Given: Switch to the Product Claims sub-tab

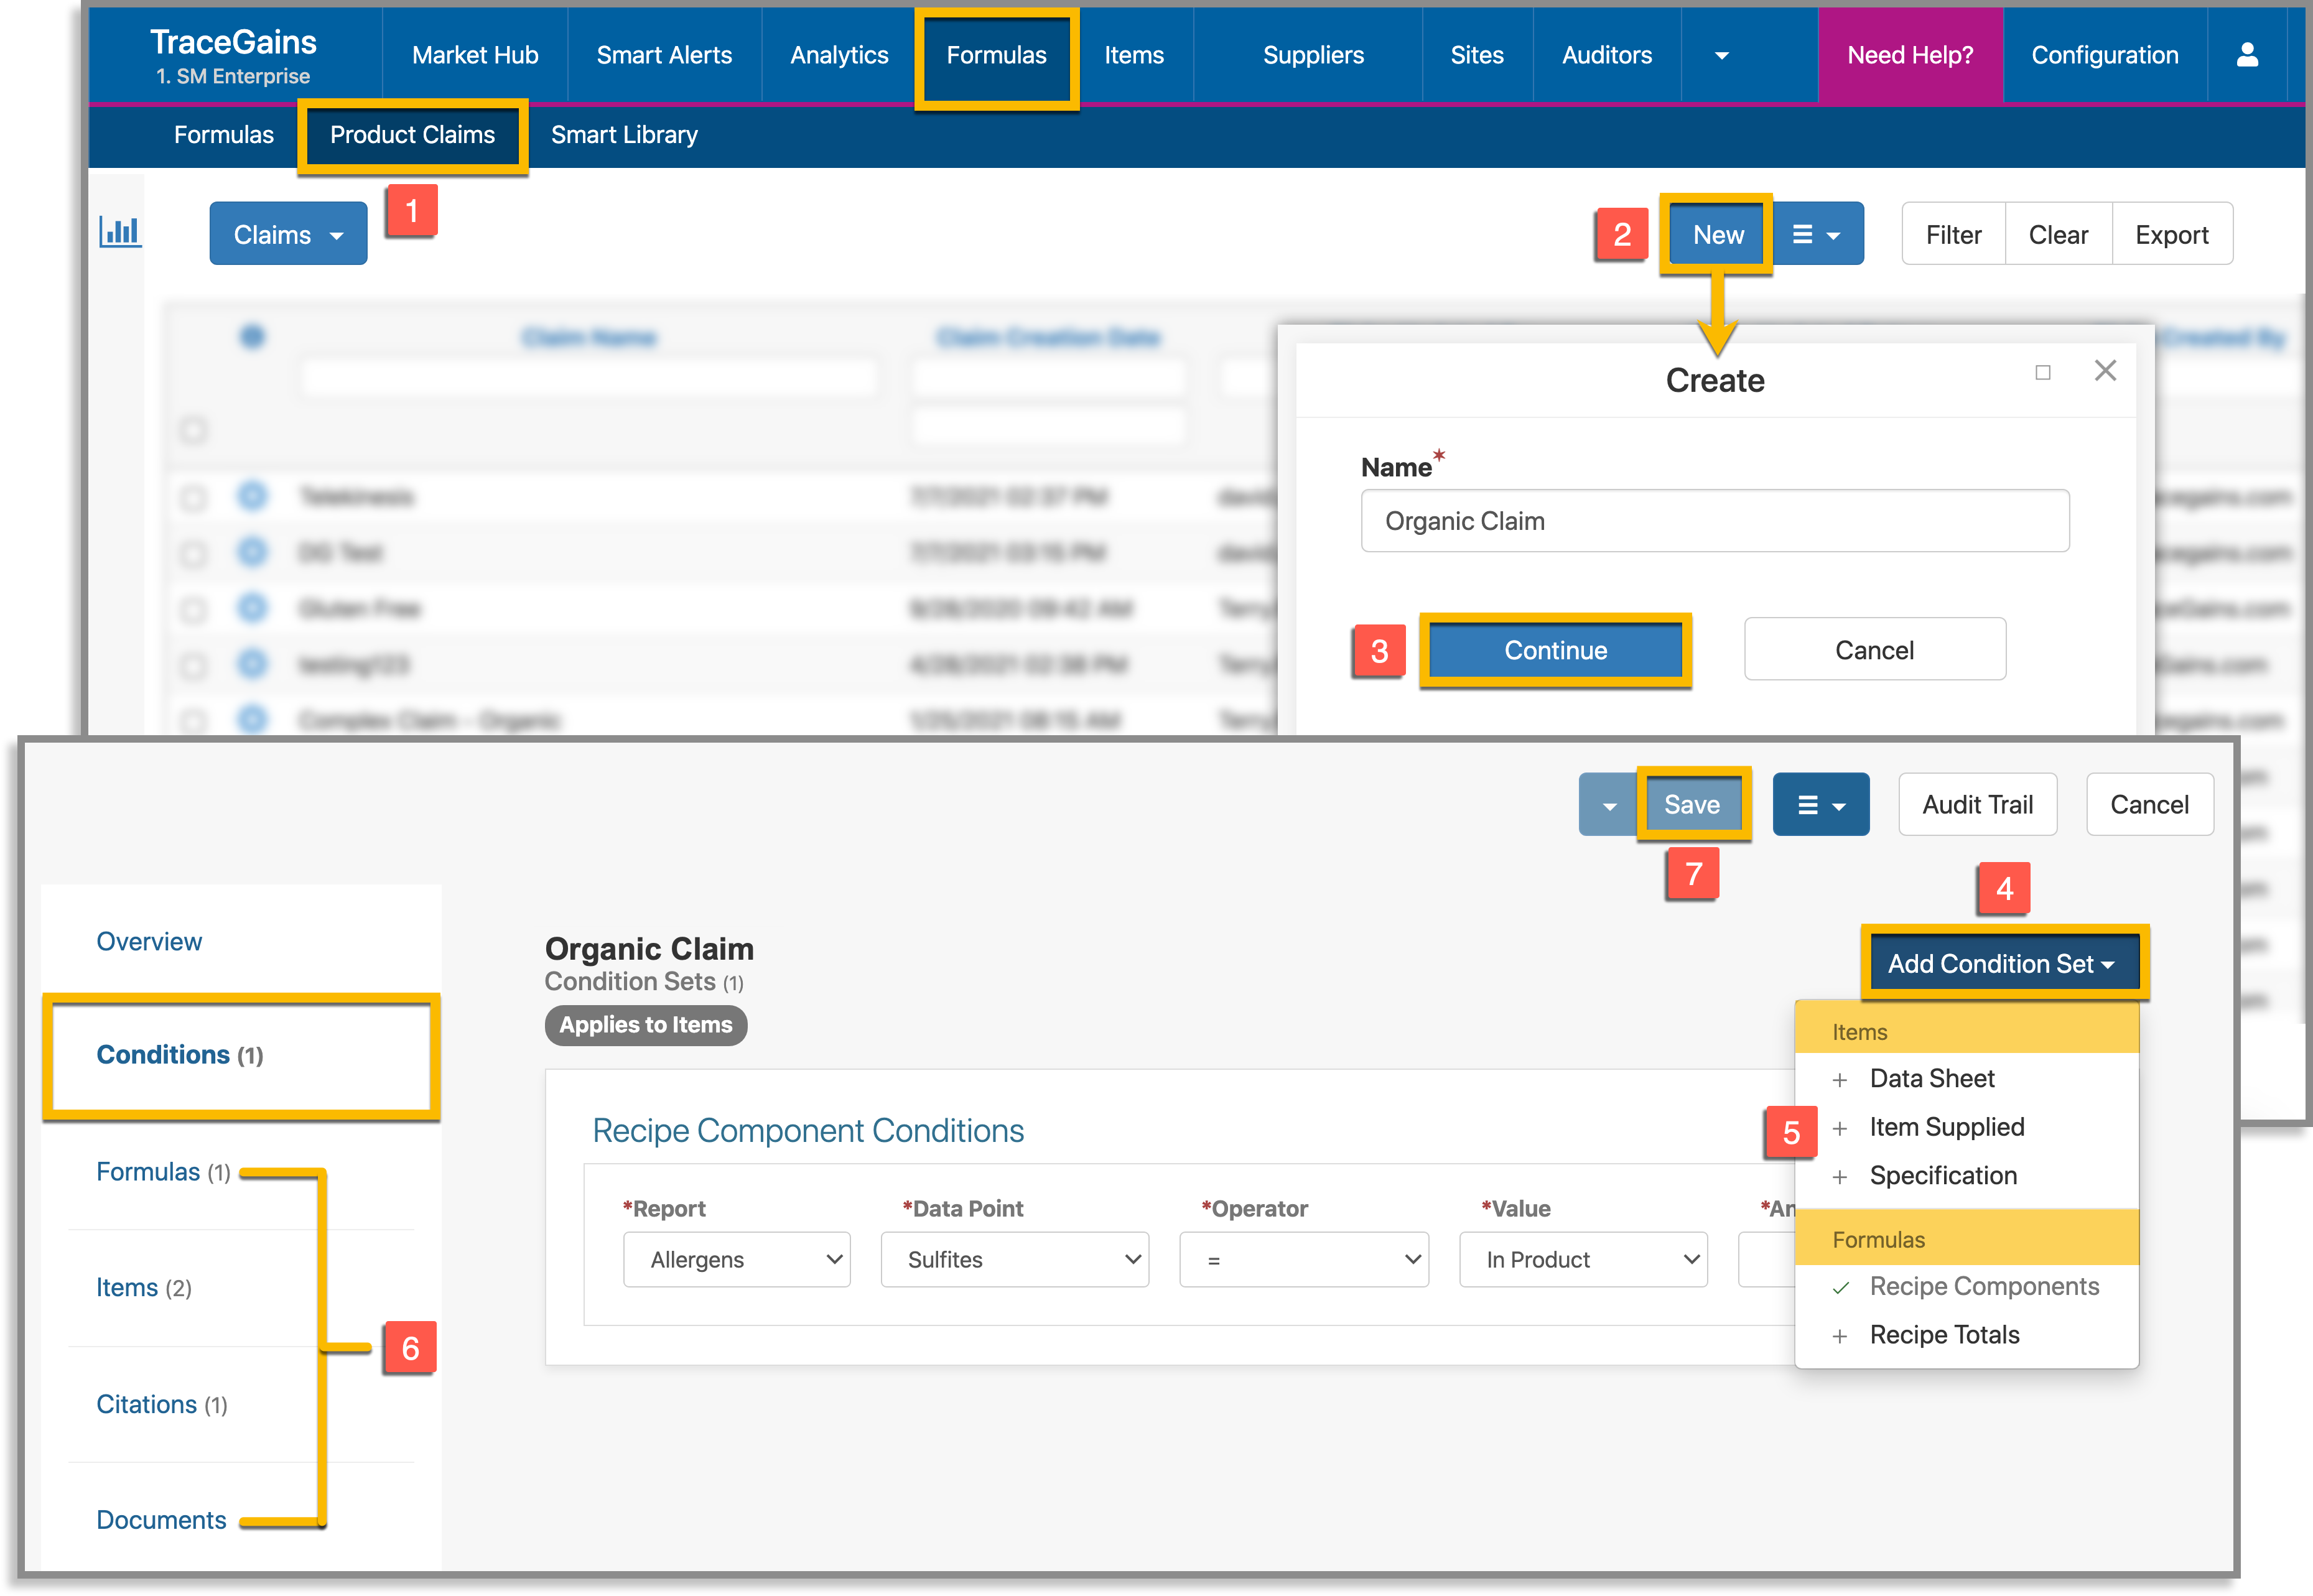Looking at the screenshot, I should point(412,135).
